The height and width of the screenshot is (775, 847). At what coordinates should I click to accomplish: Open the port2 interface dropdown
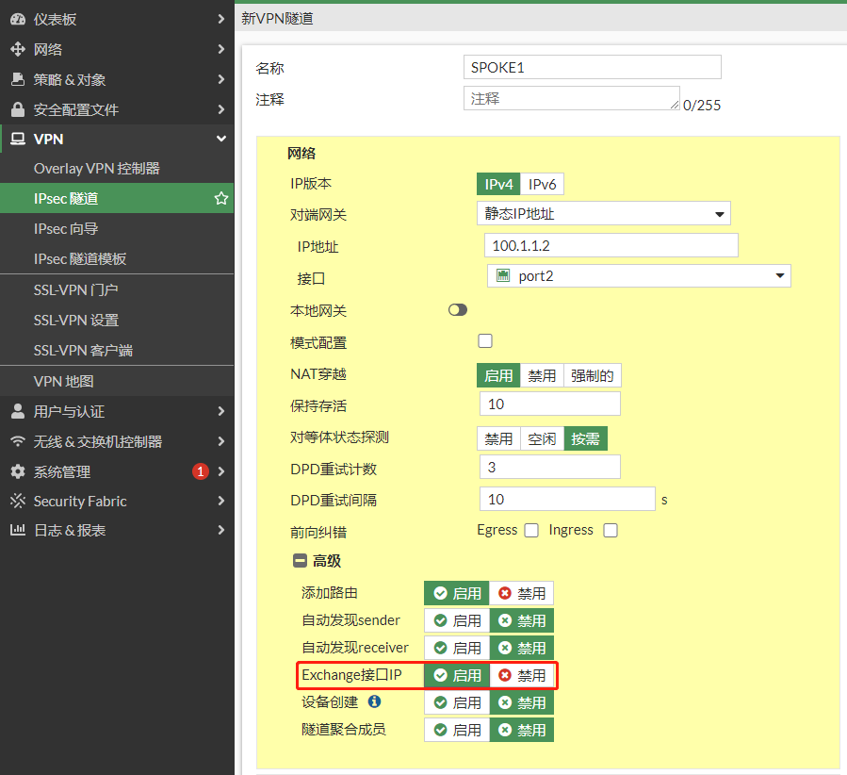pos(639,276)
